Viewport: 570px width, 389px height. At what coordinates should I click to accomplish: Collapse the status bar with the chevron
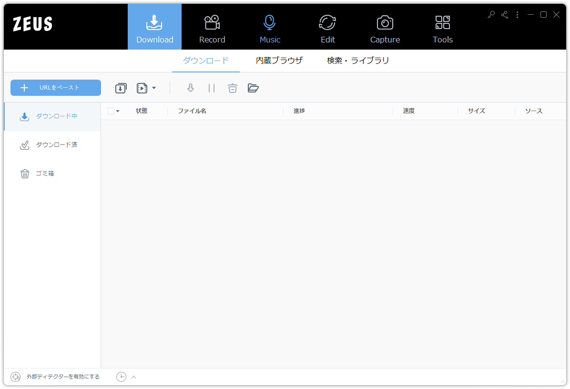coord(133,377)
